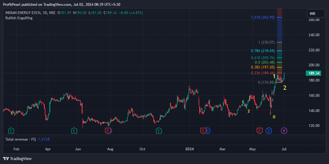Image resolution: width=329 pixels, height=164 pixels.
Task: Open the green E earnings marker above Feb
Action: (x=11, y=131)
